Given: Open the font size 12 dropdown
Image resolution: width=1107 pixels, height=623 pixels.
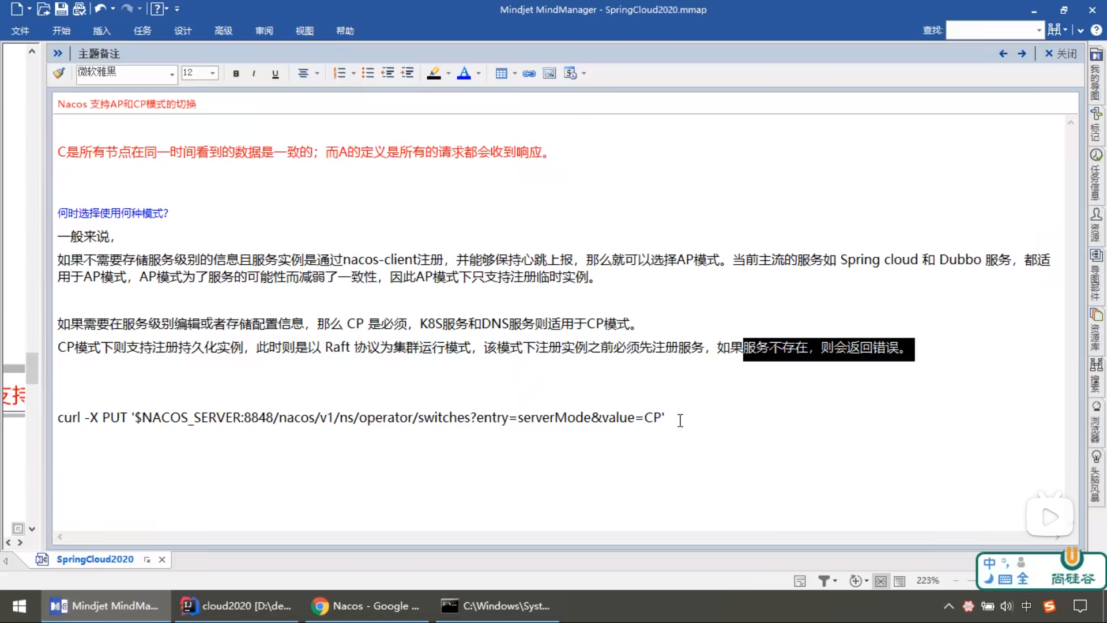Looking at the screenshot, I should [213, 73].
